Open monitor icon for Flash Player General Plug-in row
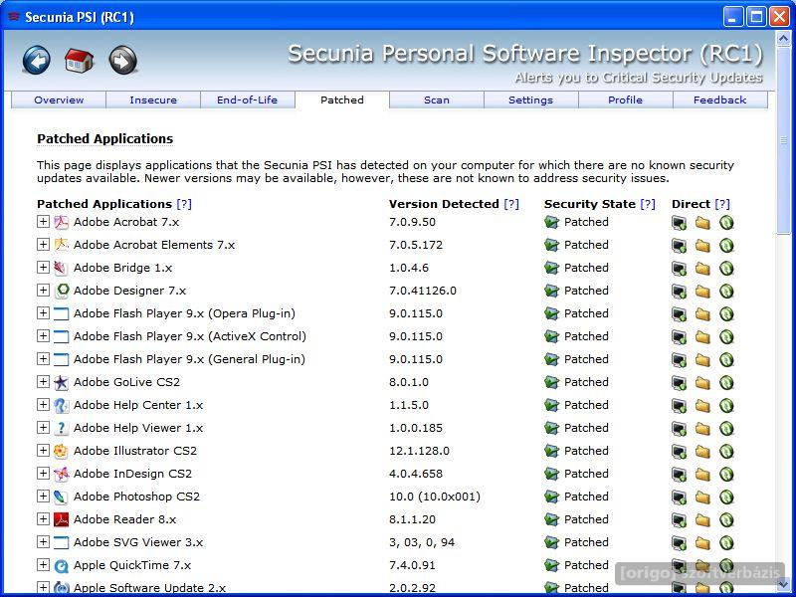Screen dimensions: 796x597 coord(679,359)
